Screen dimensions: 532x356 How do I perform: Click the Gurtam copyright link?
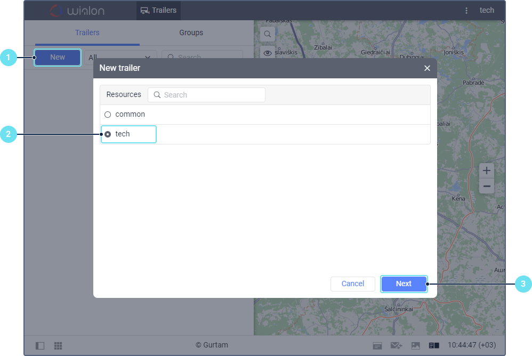click(x=212, y=345)
